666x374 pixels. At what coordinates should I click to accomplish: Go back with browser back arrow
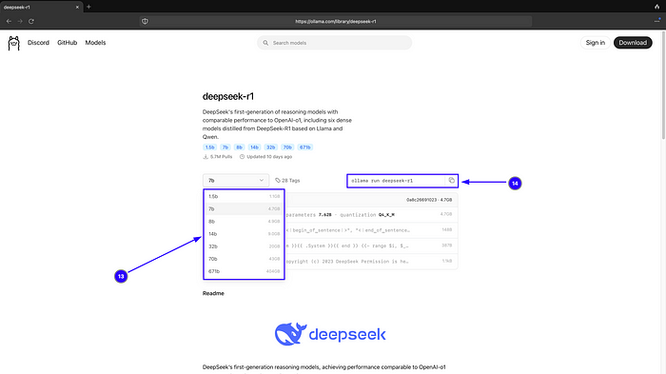click(9, 21)
